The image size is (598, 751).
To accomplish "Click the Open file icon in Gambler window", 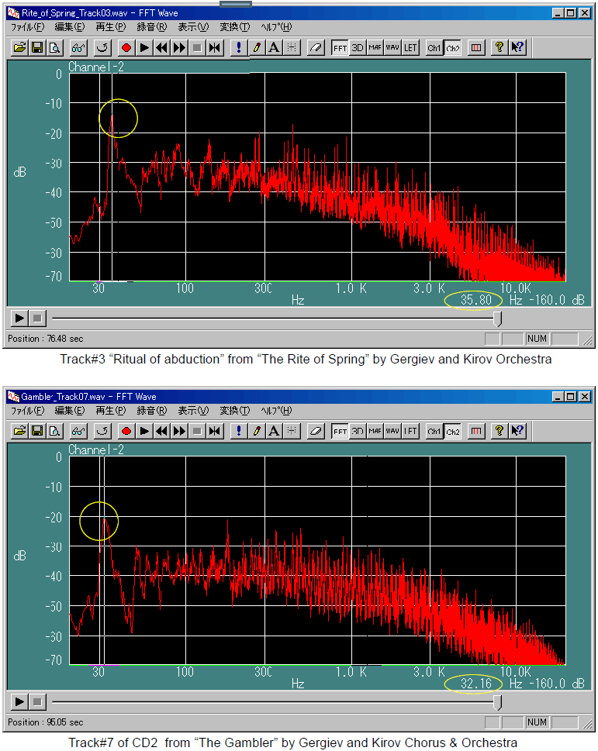I will click(x=19, y=431).
